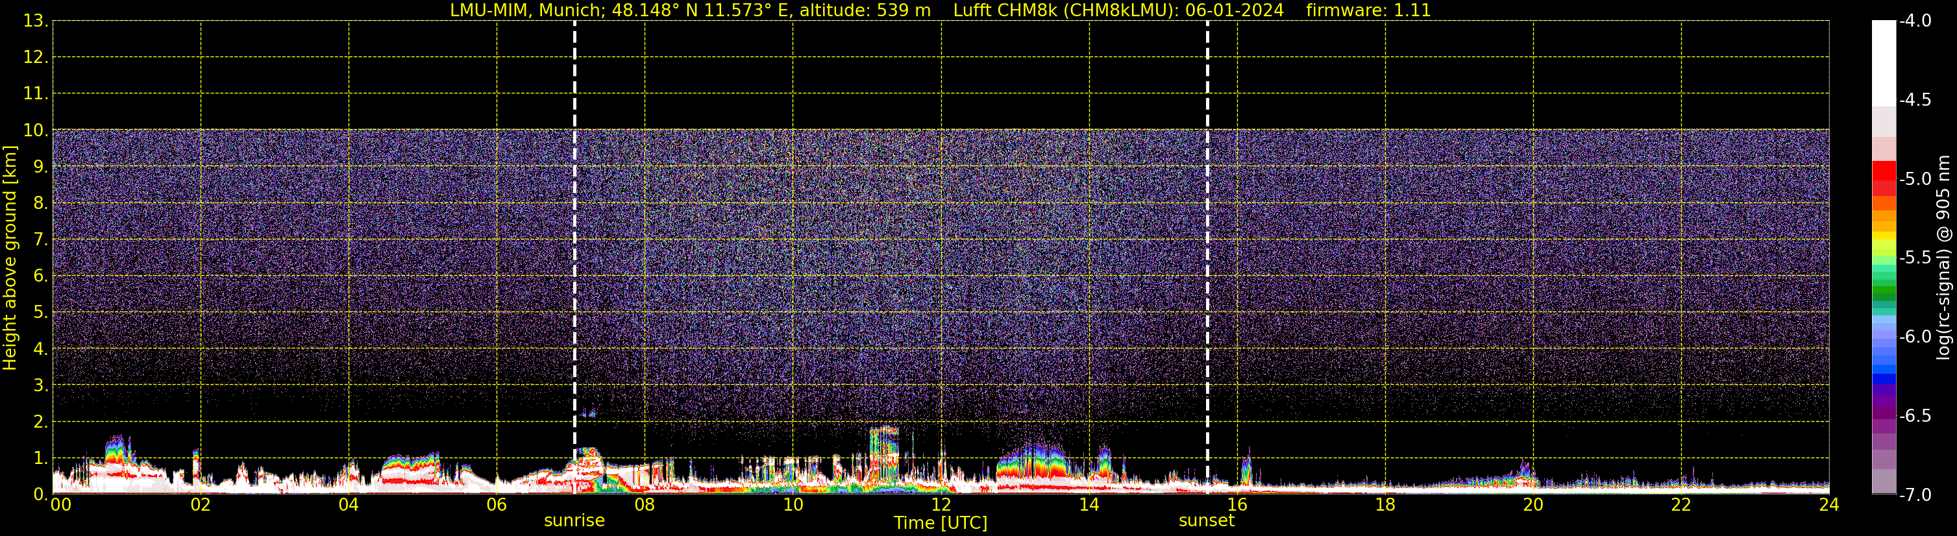Click the time axis tick label 24
Viewport: 1957px width, 536px height.
1829,505
